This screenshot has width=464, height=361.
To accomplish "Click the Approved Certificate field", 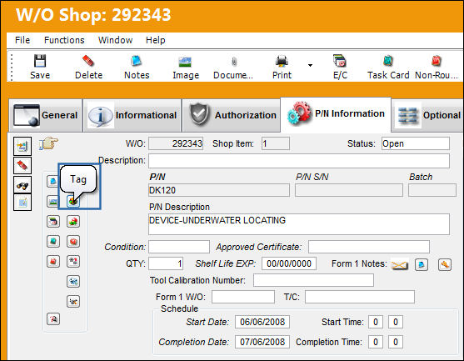I will (x=369, y=247).
